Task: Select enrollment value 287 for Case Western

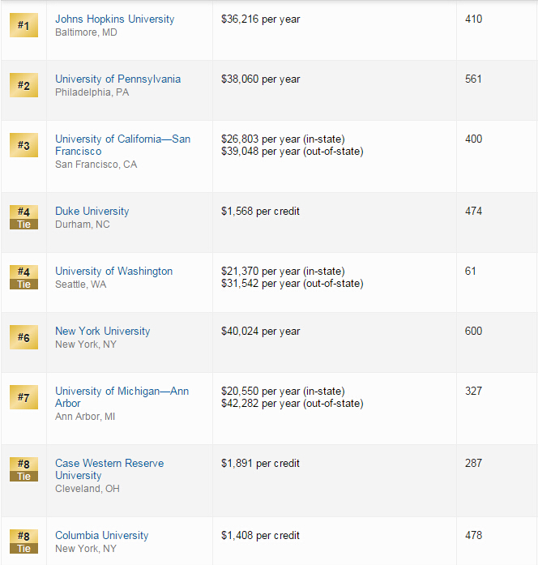Action: (473, 464)
